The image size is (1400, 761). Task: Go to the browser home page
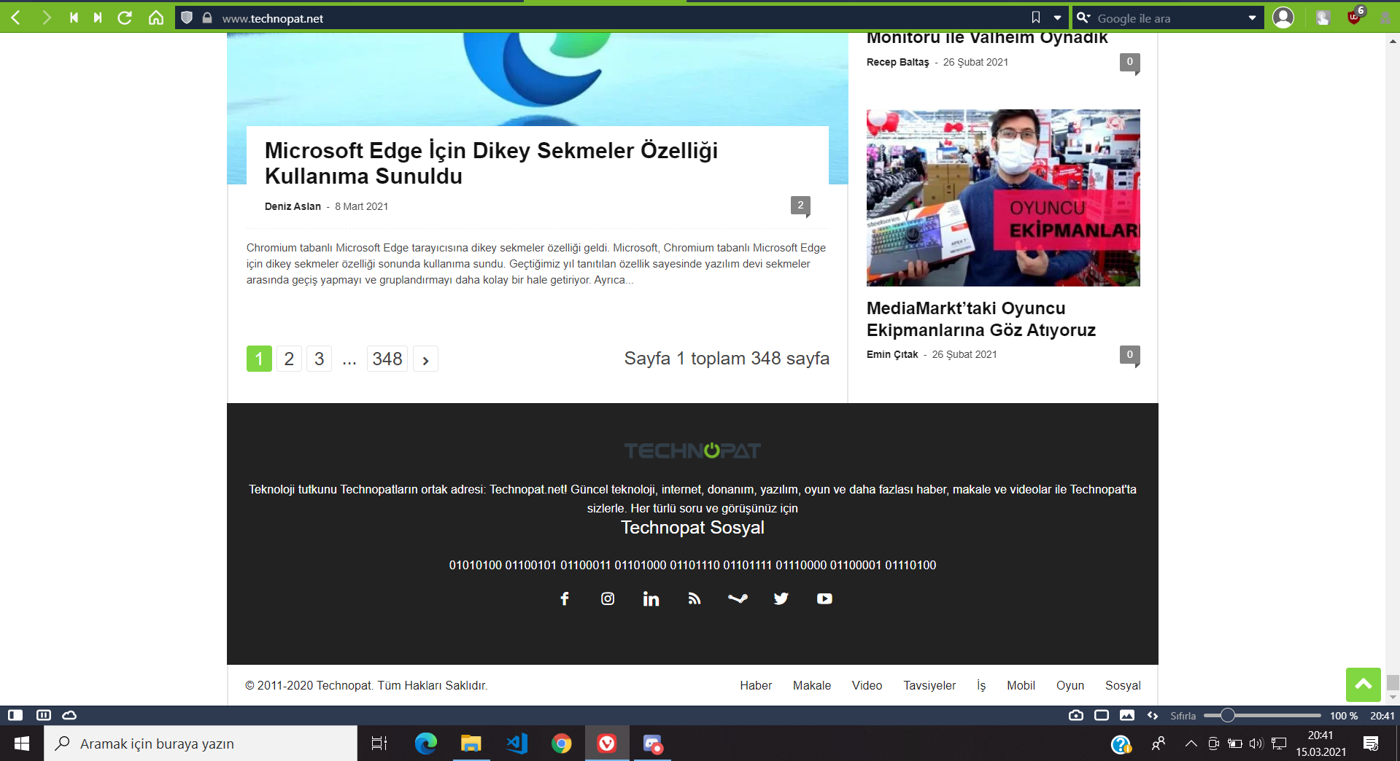[156, 17]
